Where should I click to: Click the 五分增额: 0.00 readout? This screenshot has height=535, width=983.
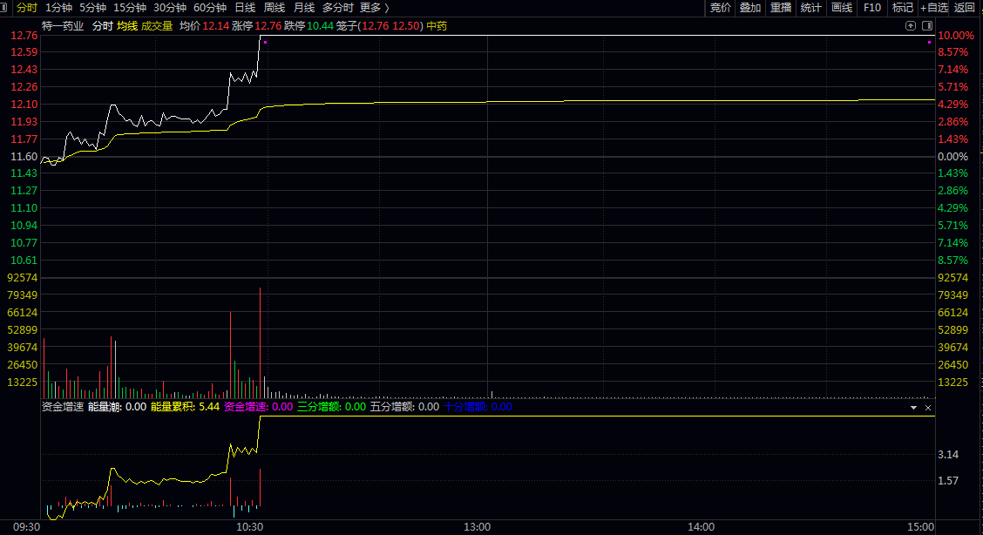pyautogui.click(x=404, y=407)
